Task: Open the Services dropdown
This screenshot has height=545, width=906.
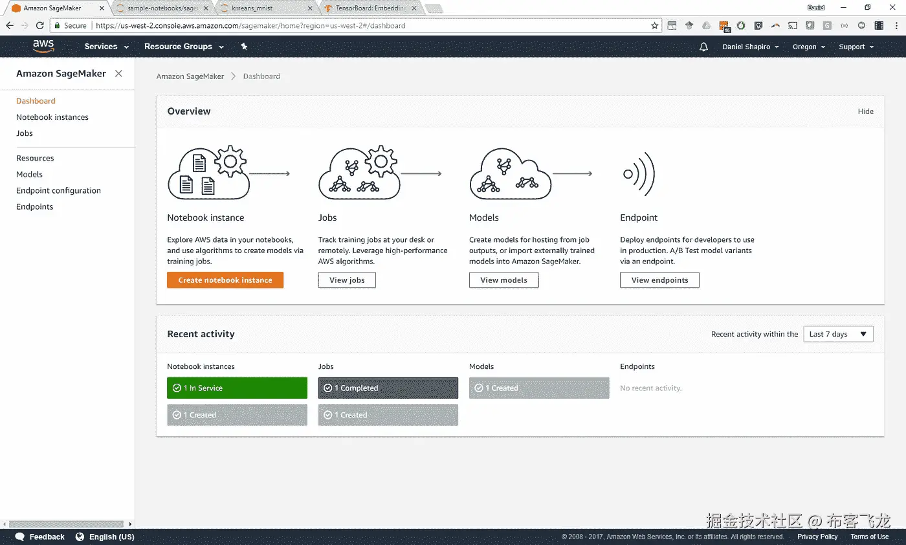Action: [107, 47]
